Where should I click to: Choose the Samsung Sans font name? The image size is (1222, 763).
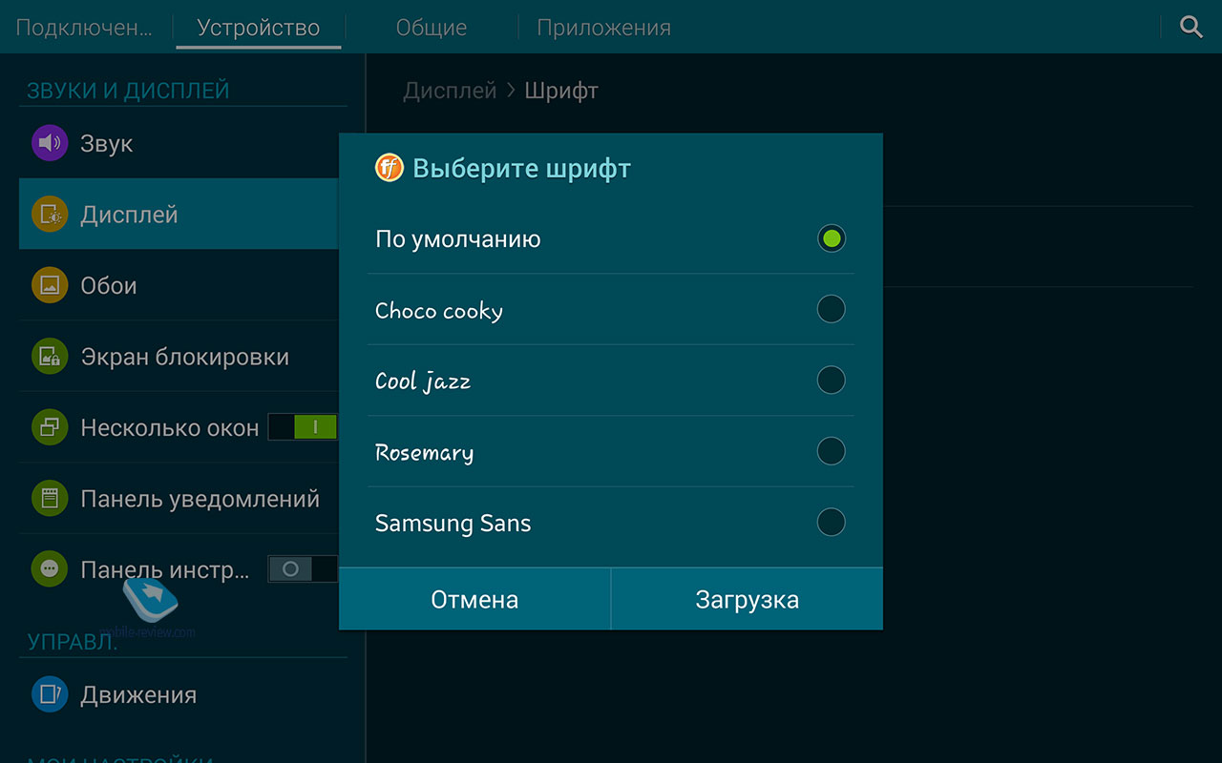(x=453, y=524)
